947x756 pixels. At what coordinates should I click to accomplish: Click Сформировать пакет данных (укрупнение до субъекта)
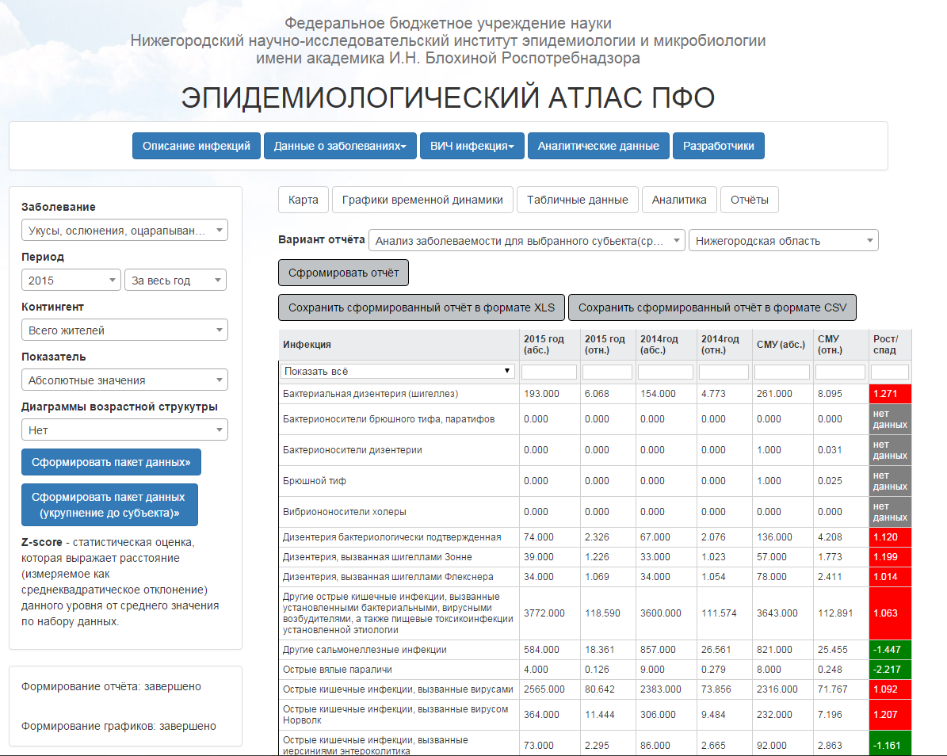click(x=109, y=505)
